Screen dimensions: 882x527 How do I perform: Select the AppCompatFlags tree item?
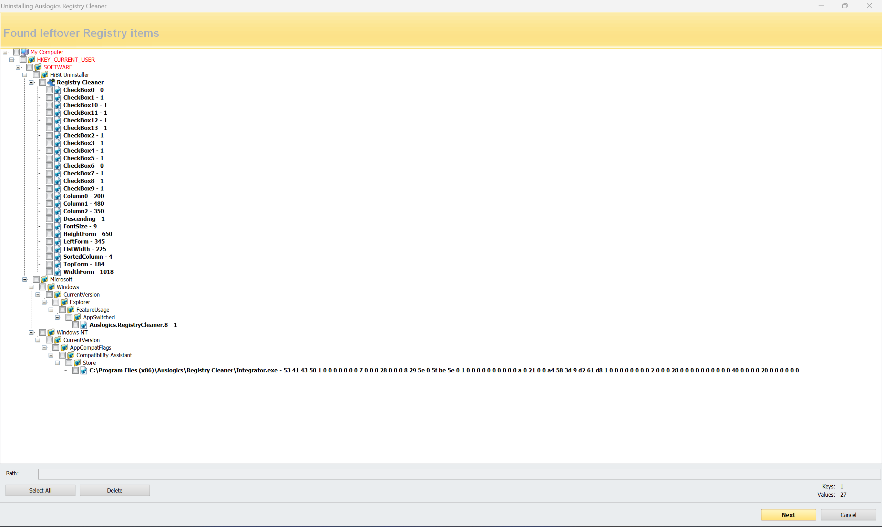(91, 348)
